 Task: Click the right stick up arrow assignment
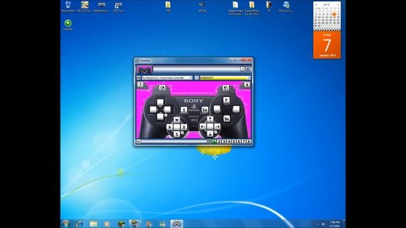click(x=210, y=119)
